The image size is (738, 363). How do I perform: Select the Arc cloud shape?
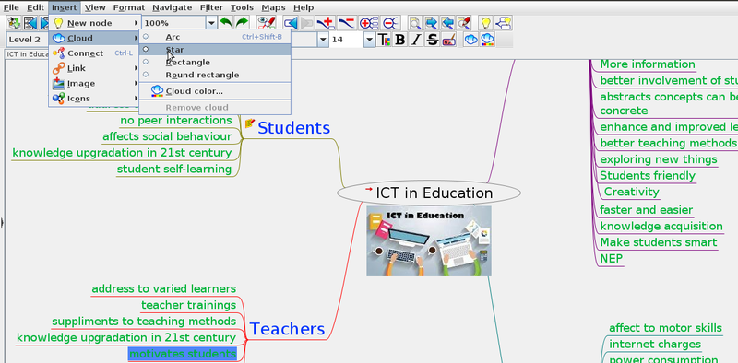pos(215,37)
